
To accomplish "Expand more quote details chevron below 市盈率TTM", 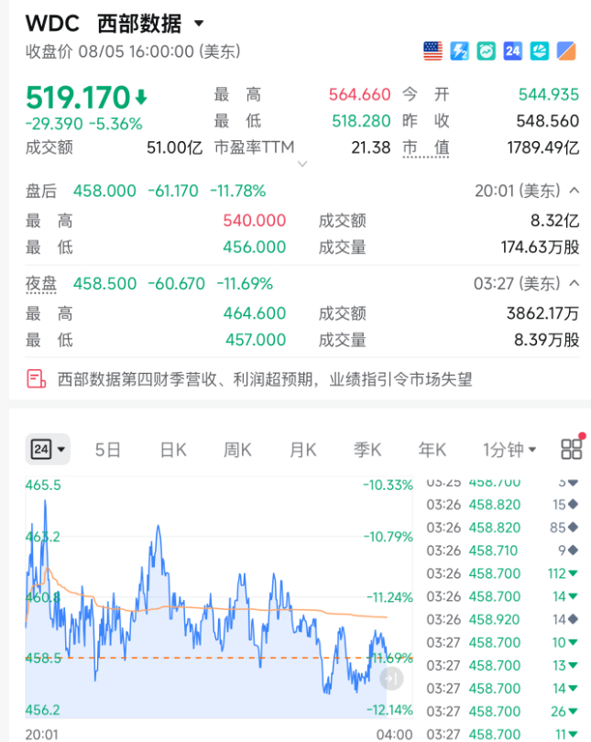I will pos(301,164).
